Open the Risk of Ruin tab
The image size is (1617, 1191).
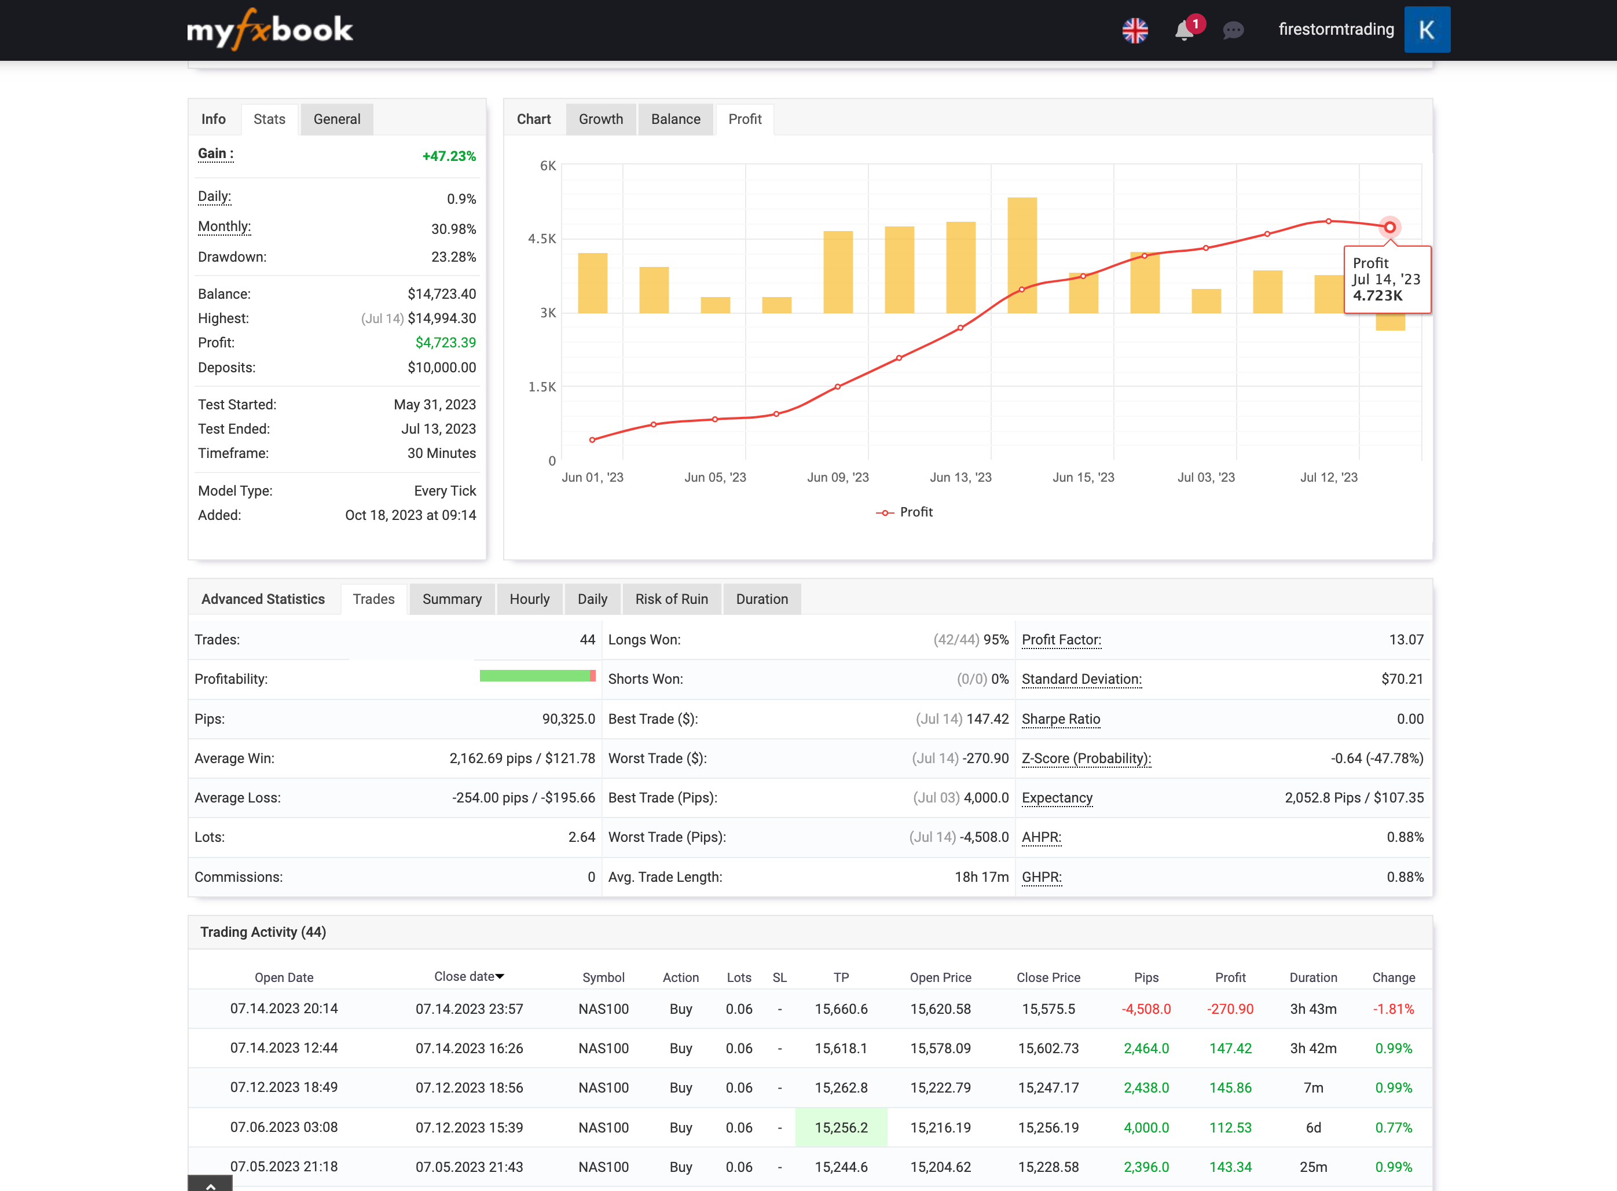coord(671,599)
